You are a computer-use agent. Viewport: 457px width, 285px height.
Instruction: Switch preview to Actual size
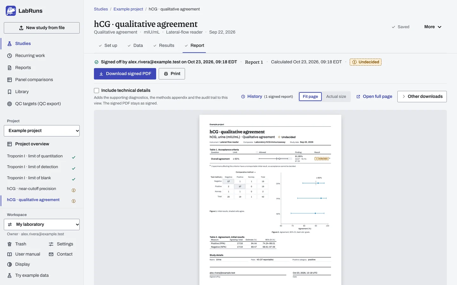point(336,97)
